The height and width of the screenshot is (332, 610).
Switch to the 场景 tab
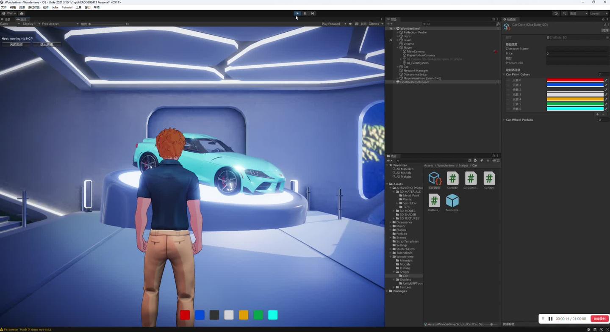(7, 19)
